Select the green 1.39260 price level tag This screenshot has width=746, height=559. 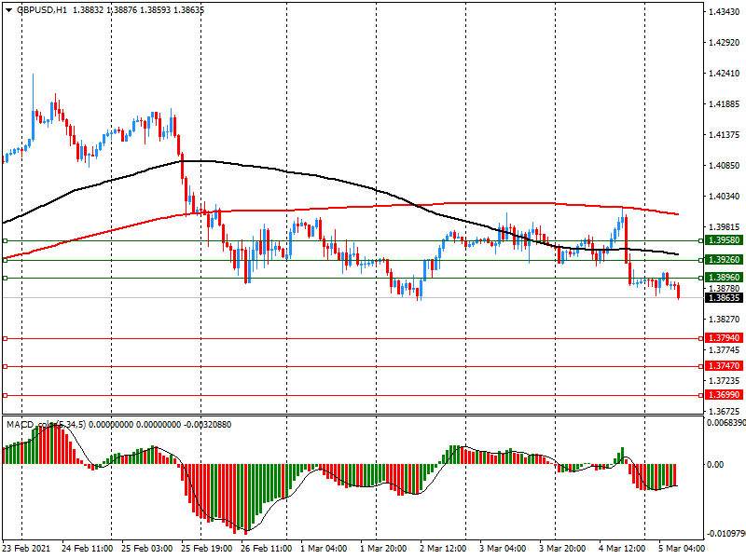coord(723,259)
